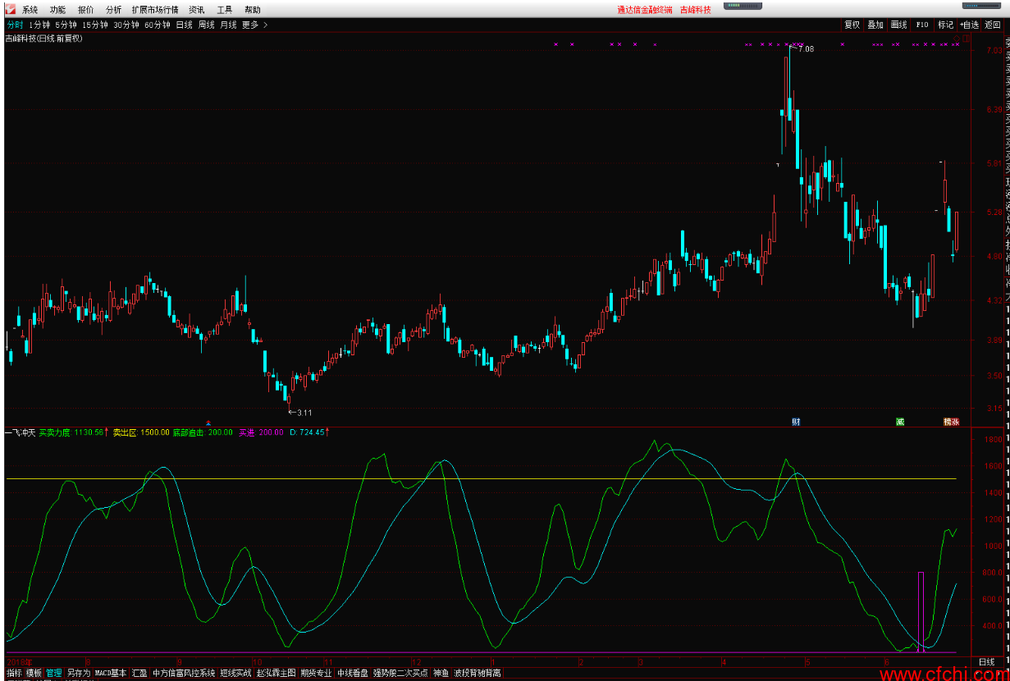Expand the 更多 timeframe options

point(254,25)
